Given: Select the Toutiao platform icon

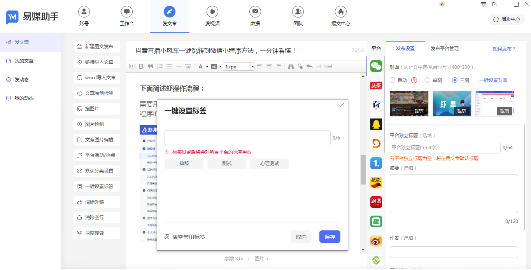Looking at the screenshot, I should [x=376, y=85].
